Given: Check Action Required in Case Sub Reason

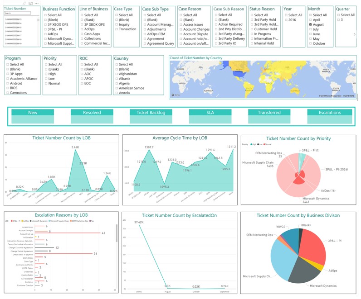Looking at the screenshot, I should (x=216, y=24).
